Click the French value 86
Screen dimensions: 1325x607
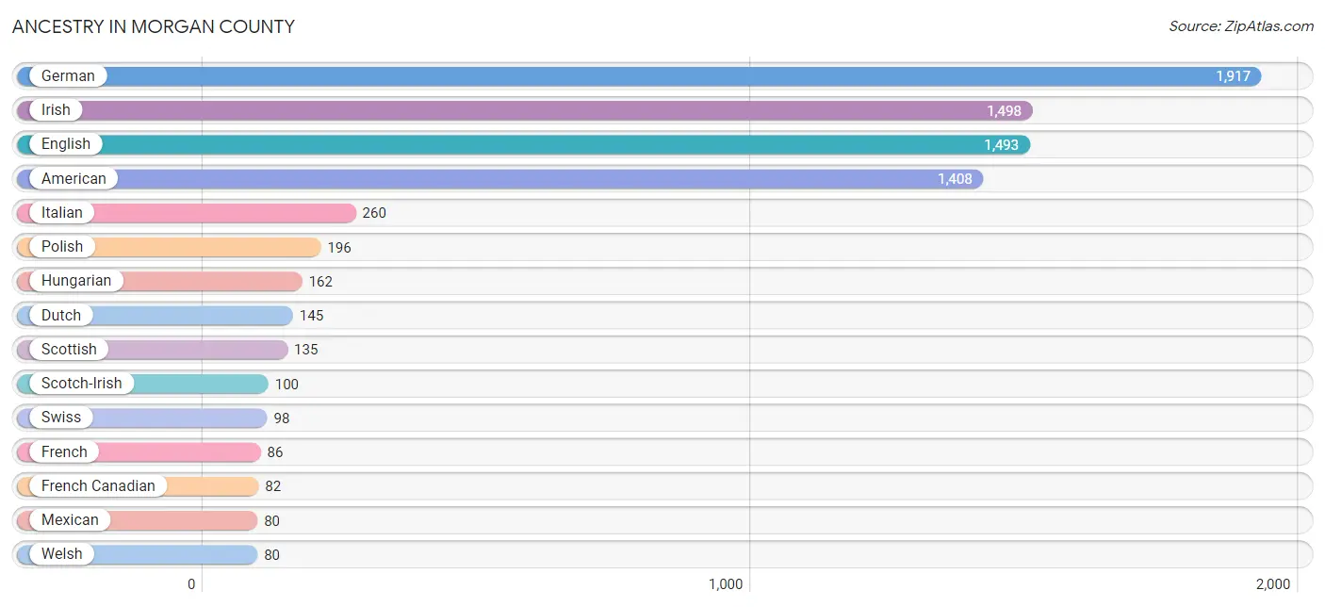click(275, 452)
